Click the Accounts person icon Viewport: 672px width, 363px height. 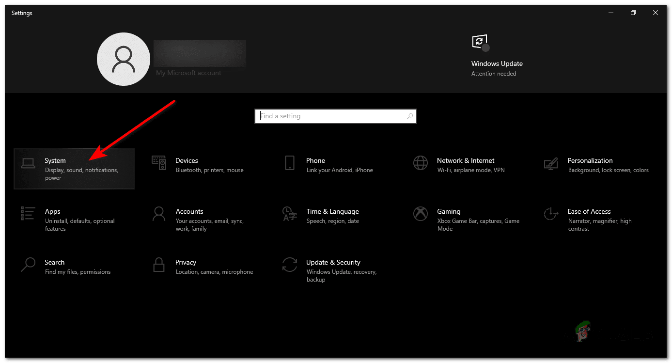159,215
